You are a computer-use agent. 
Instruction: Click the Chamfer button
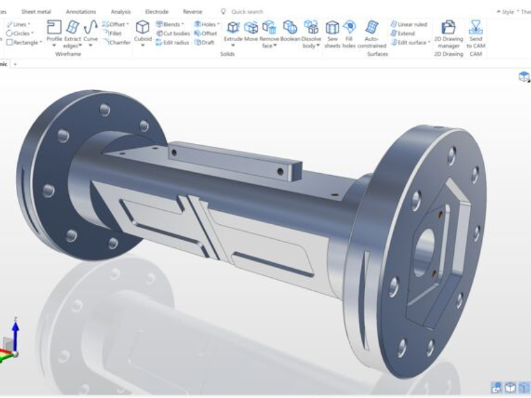[117, 42]
